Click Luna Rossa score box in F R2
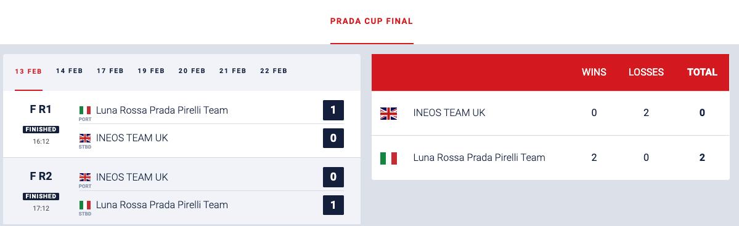The width and height of the screenshot is (739, 226). pyautogui.click(x=333, y=205)
